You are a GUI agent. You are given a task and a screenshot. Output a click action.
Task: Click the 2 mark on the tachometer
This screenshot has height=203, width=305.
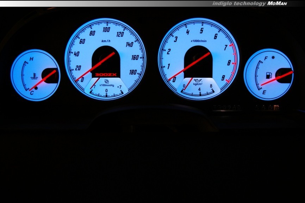169,52
